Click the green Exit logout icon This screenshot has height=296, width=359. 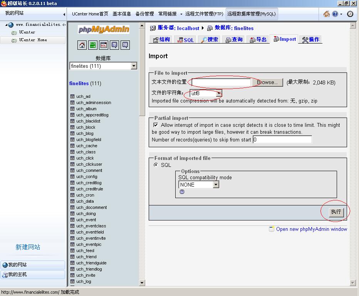tap(93, 45)
